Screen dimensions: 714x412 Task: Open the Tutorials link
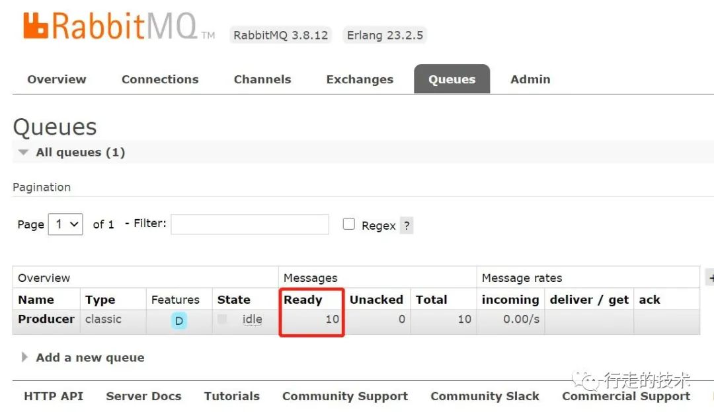pyautogui.click(x=232, y=397)
